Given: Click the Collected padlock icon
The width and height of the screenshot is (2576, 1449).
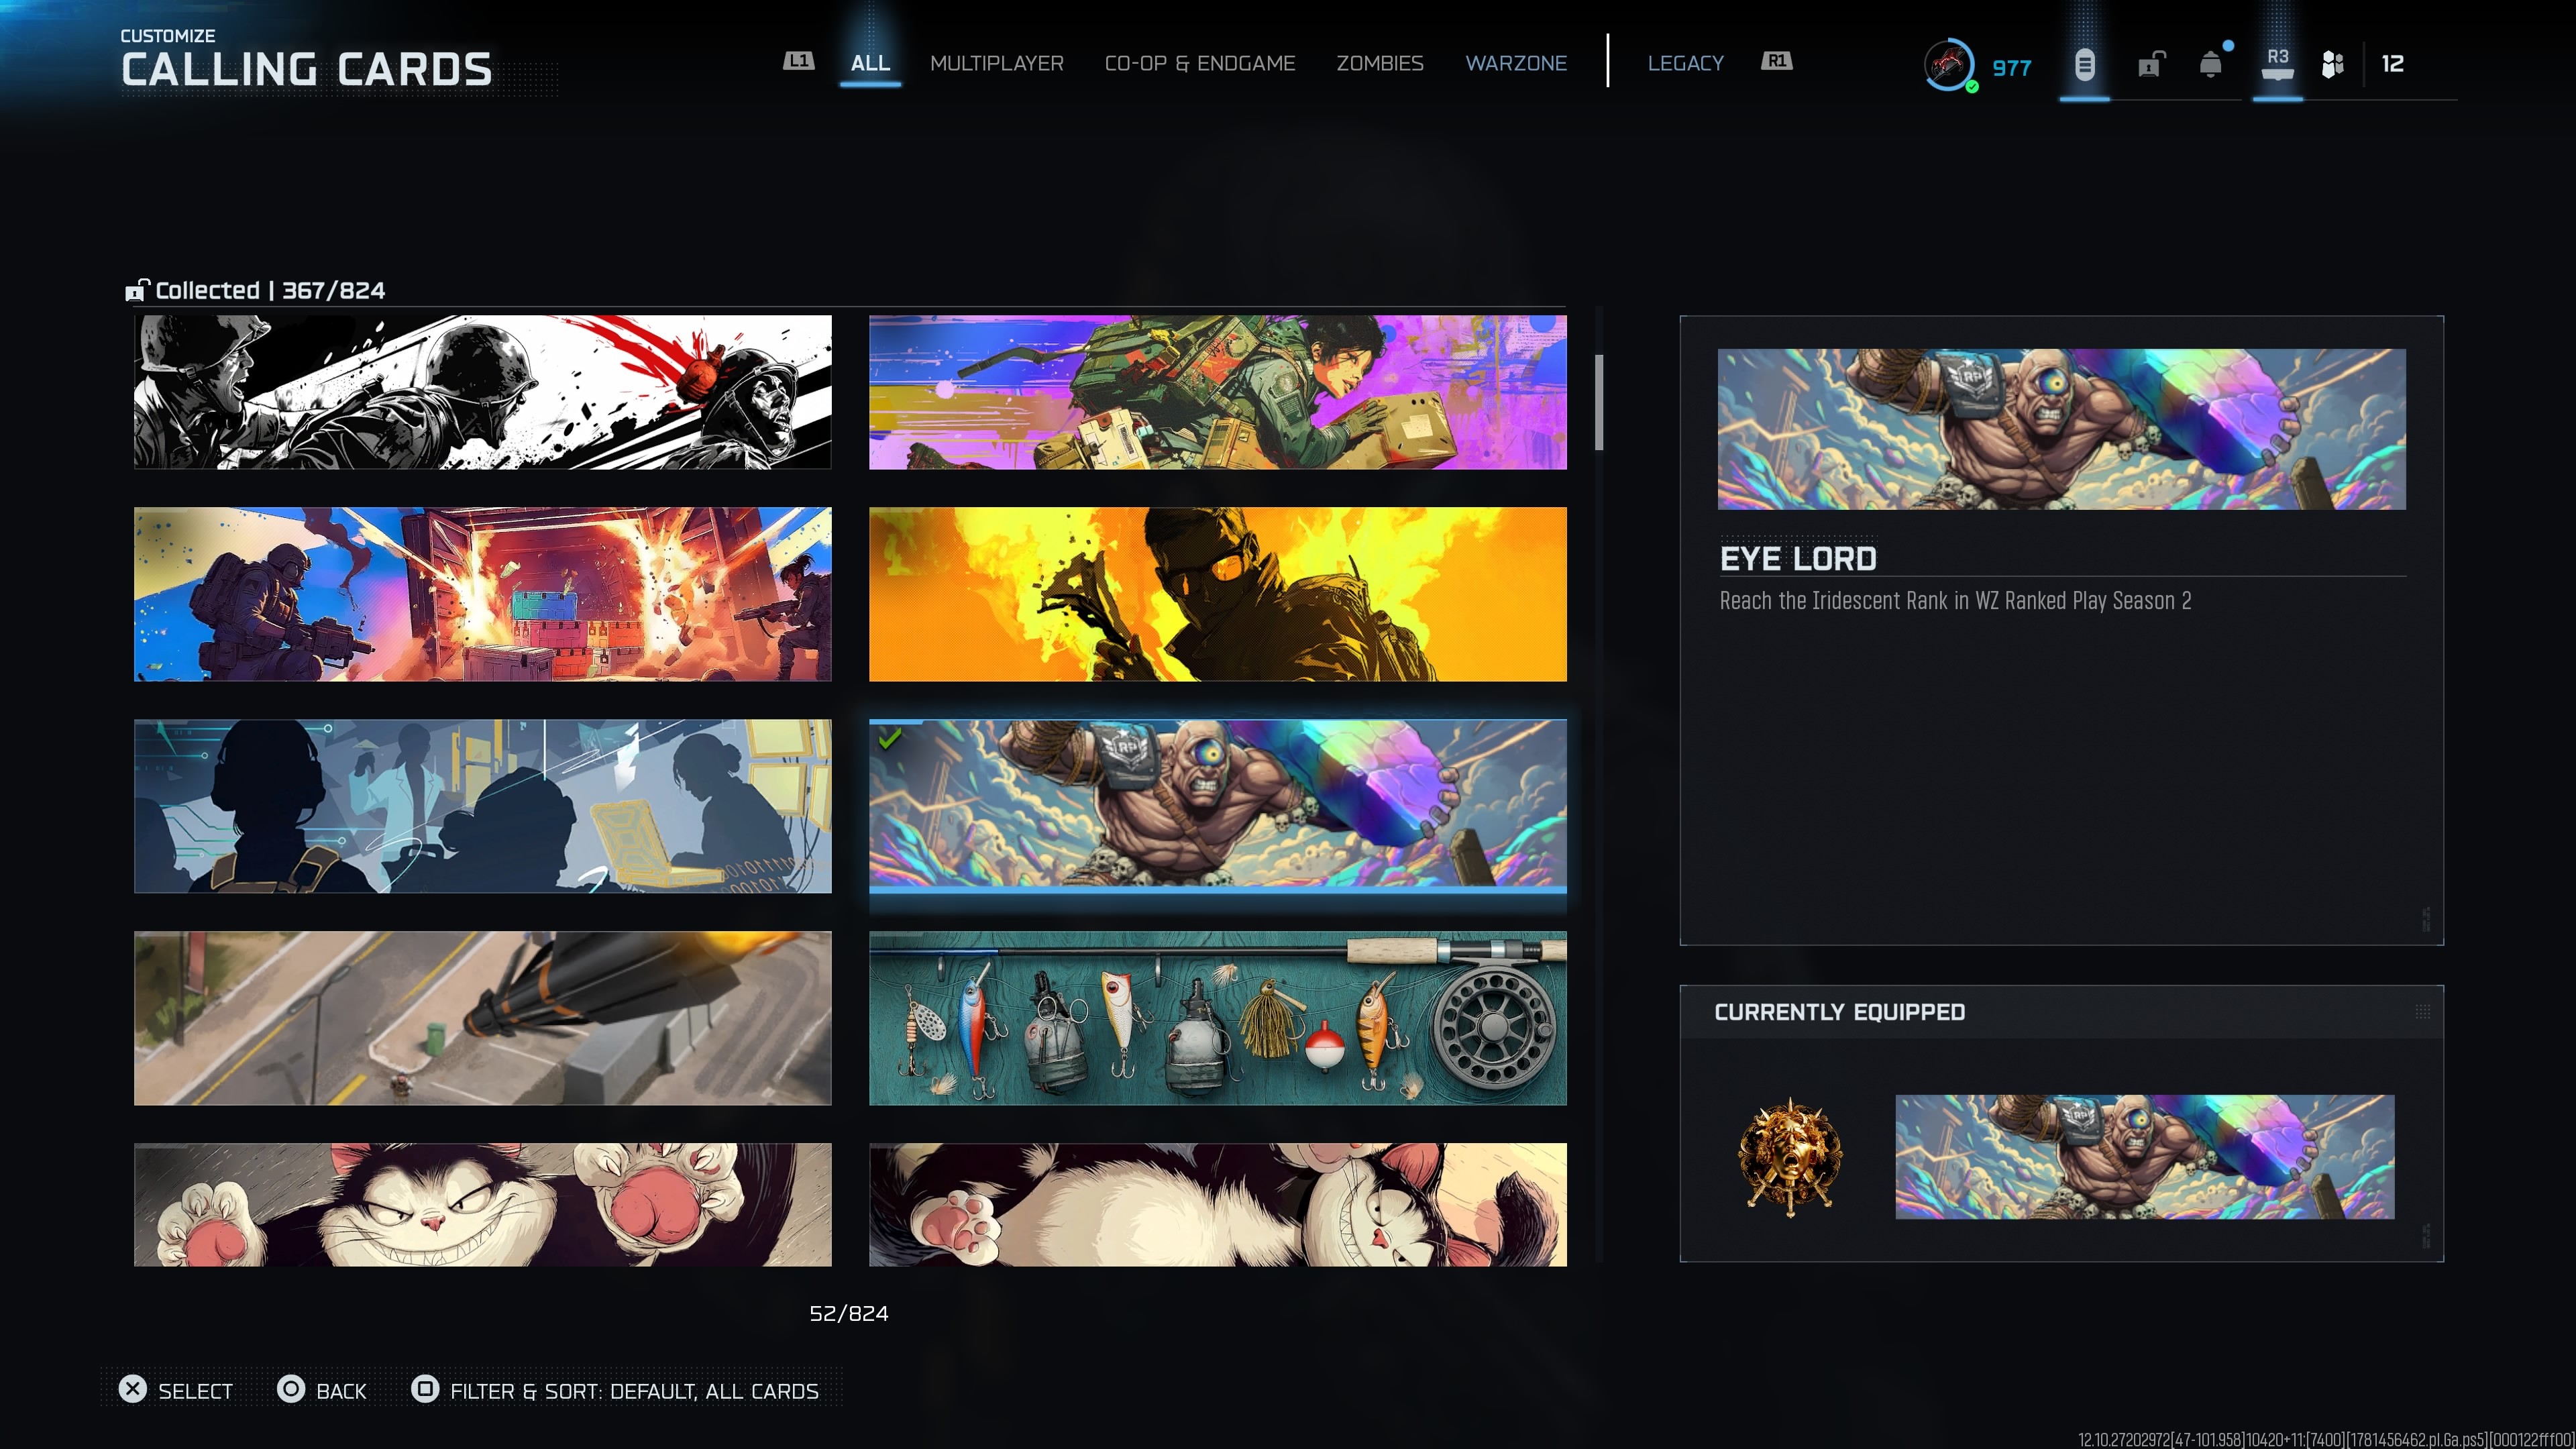Looking at the screenshot, I should (137, 290).
